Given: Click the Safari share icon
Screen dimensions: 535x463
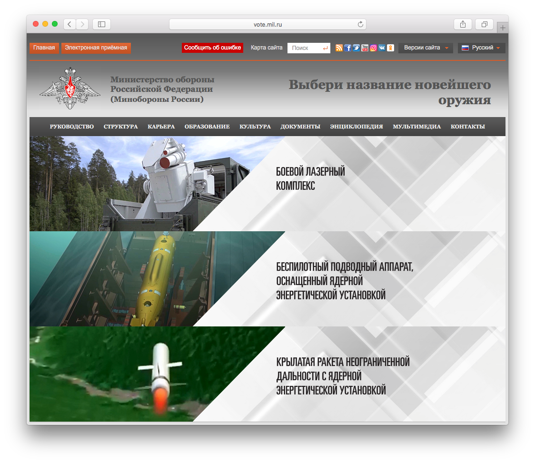Looking at the screenshot, I should pyautogui.click(x=462, y=24).
